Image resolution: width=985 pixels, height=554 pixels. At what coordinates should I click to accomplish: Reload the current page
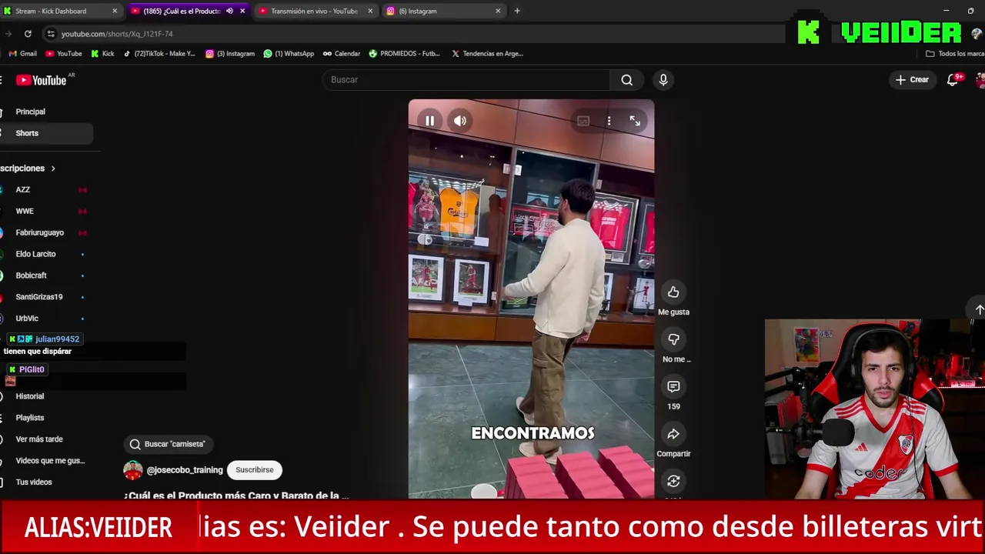[28, 34]
